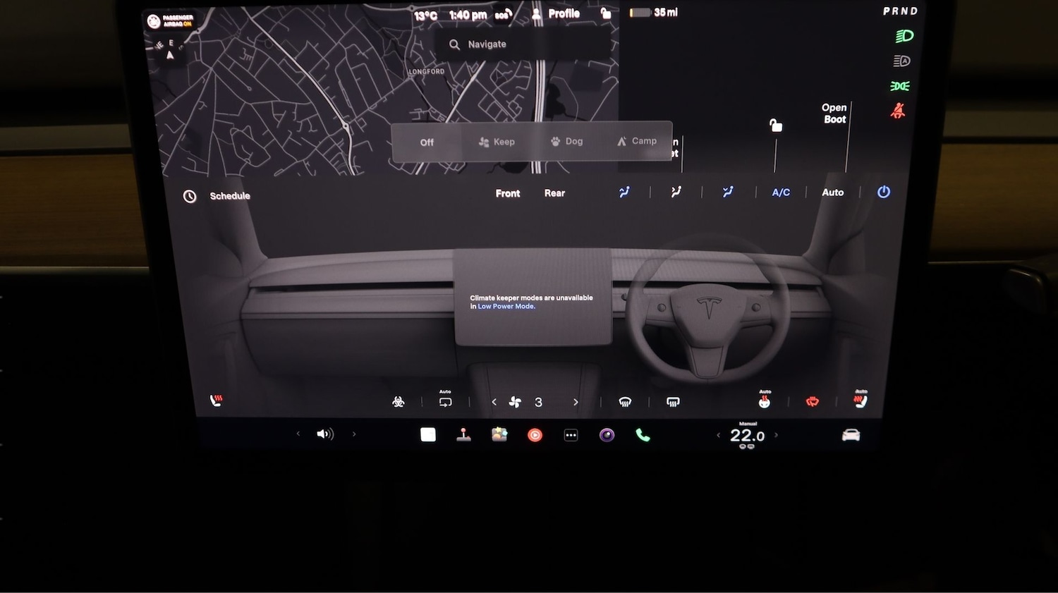The width and height of the screenshot is (1058, 593).
Task: Open the Phone app
Action: click(642, 434)
